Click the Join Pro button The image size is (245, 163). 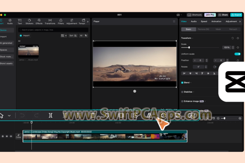coord(210,15)
